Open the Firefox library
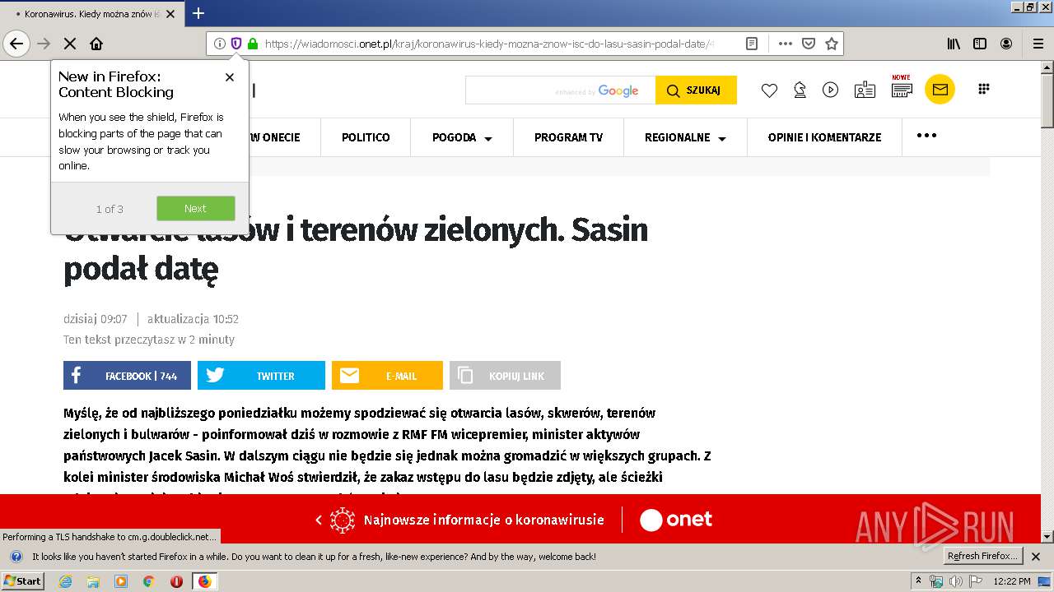The image size is (1054, 592). pos(954,44)
